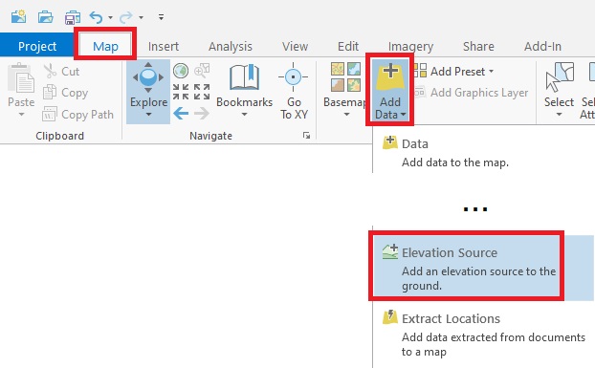Click the New Project icon in quick access toolbar
Screen dimensions: 595x368
18,17
